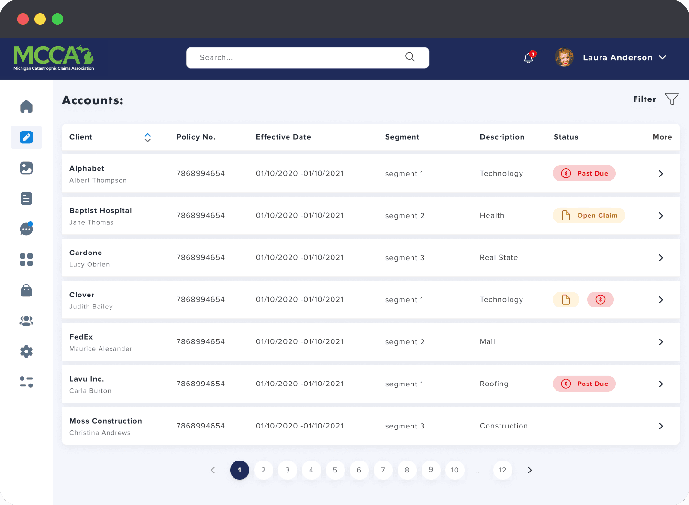Click Baptist Hospital's Open Claim badge

coord(589,216)
